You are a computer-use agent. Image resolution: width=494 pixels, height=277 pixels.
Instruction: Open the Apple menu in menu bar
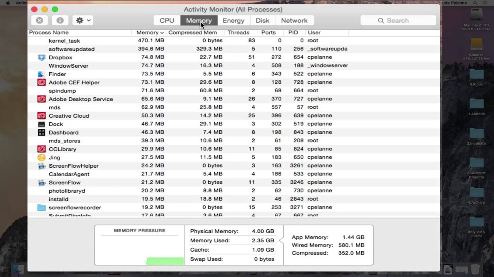(x=8, y=3)
